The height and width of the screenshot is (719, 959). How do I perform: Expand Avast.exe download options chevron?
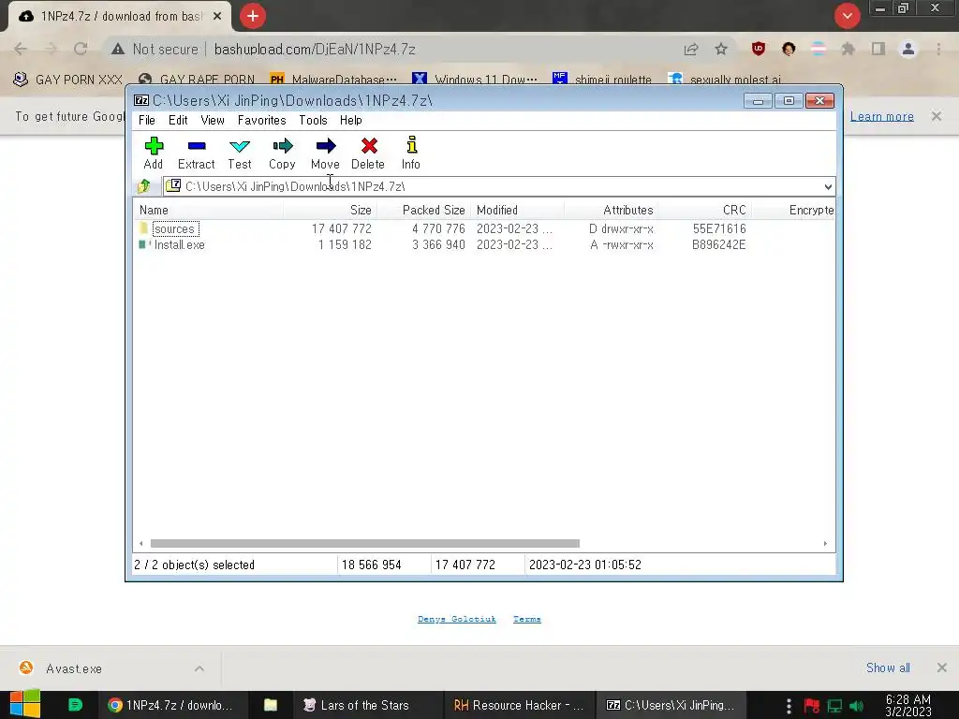[199, 668]
